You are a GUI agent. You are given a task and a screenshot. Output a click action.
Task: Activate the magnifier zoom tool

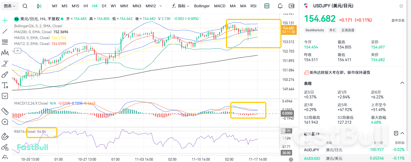click(5, 122)
